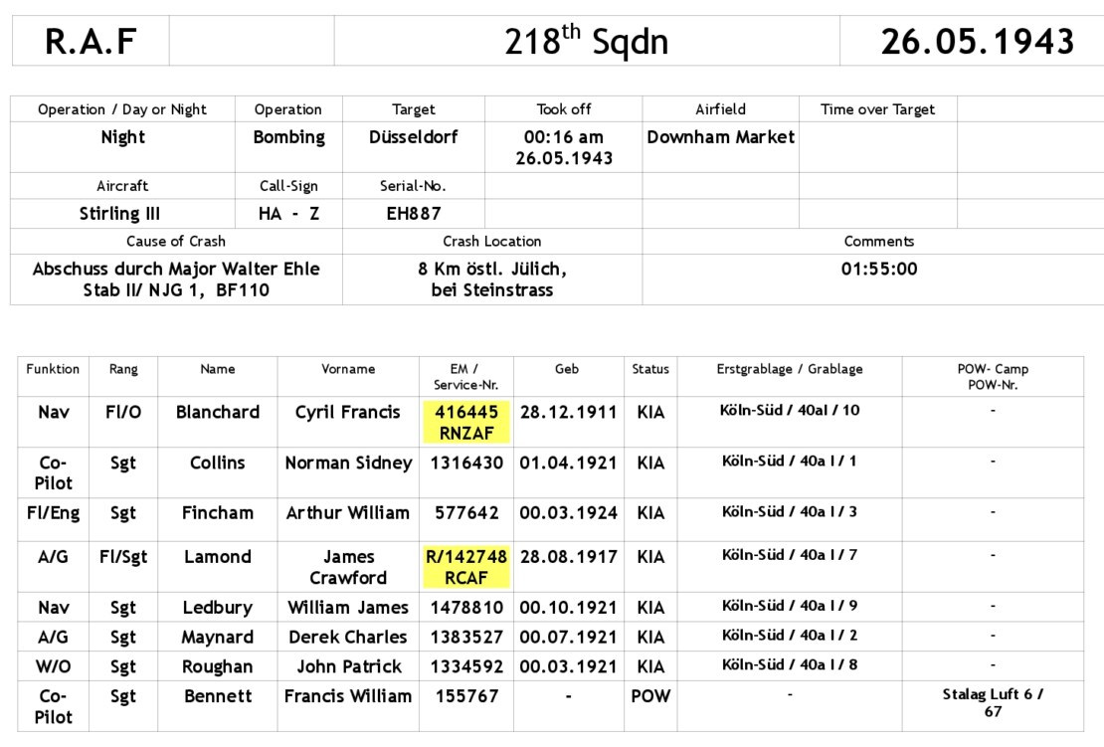Select the name Blanchard in crew table

click(x=217, y=412)
